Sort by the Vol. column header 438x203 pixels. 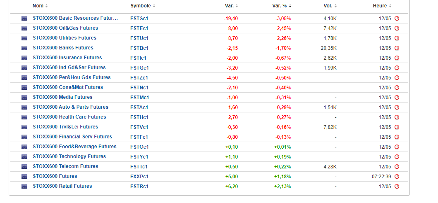(330, 6)
